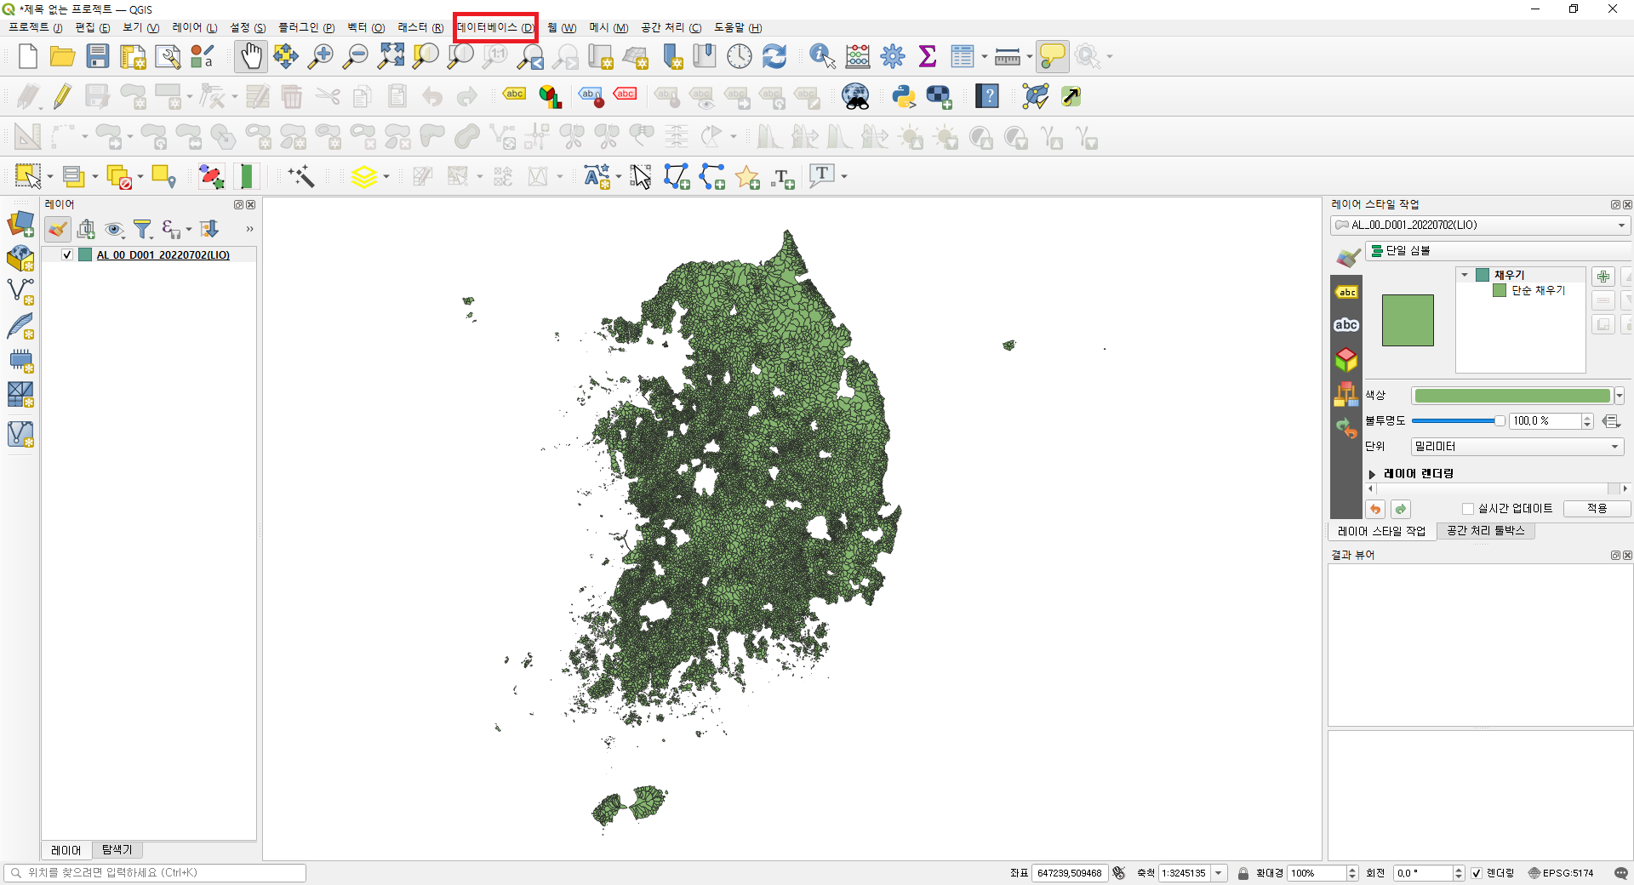Image resolution: width=1634 pixels, height=885 pixels.
Task: Click the Deselect features icon
Action: tap(119, 177)
